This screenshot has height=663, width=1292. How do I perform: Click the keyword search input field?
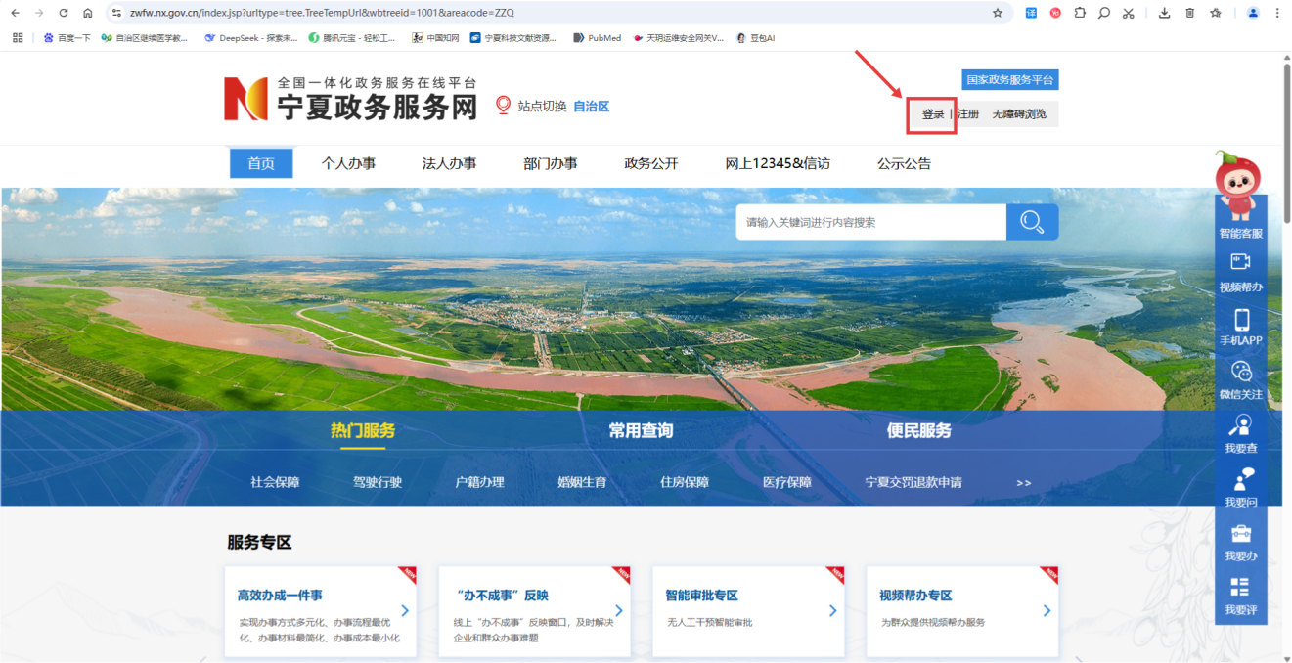pyautogui.click(x=870, y=222)
